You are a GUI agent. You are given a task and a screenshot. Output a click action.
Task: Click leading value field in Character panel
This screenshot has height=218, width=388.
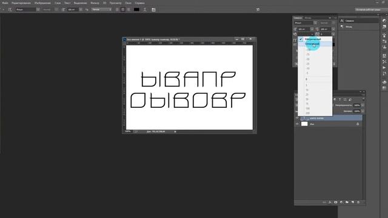pos(326,29)
